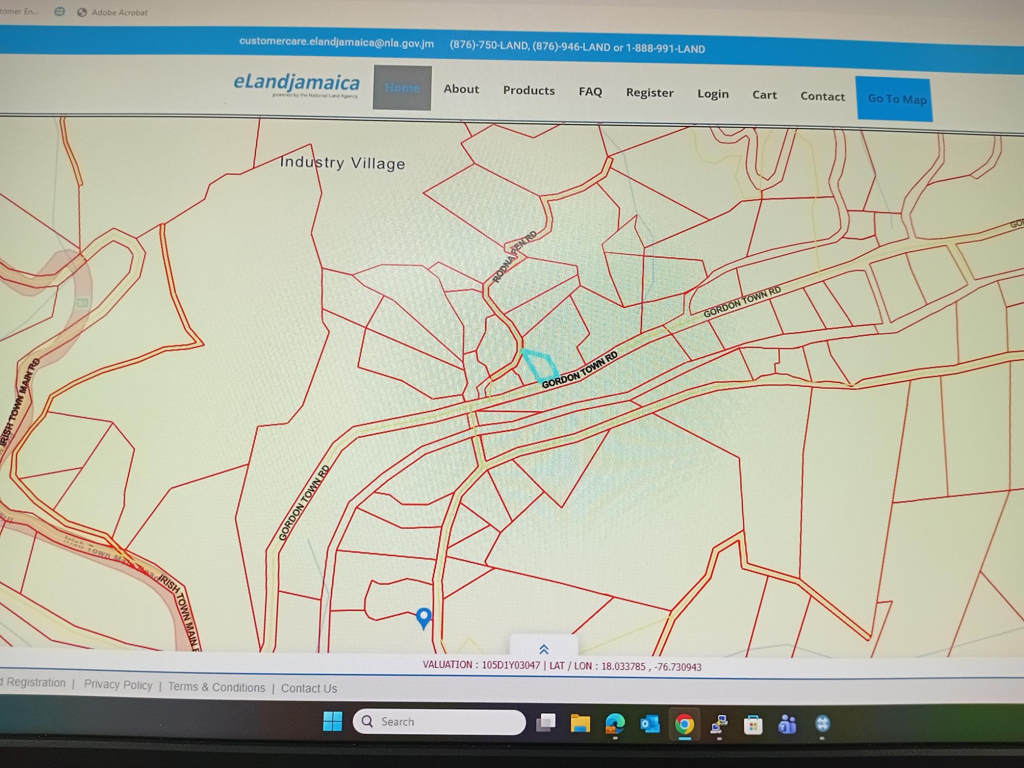Open Task View in the taskbar
The width and height of the screenshot is (1024, 768).
pyautogui.click(x=546, y=722)
